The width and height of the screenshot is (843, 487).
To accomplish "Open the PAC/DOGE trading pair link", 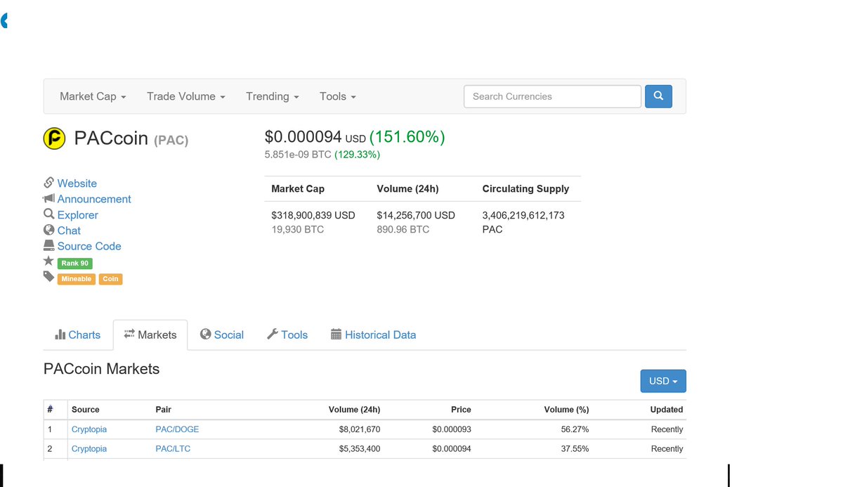I will click(x=176, y=429).
